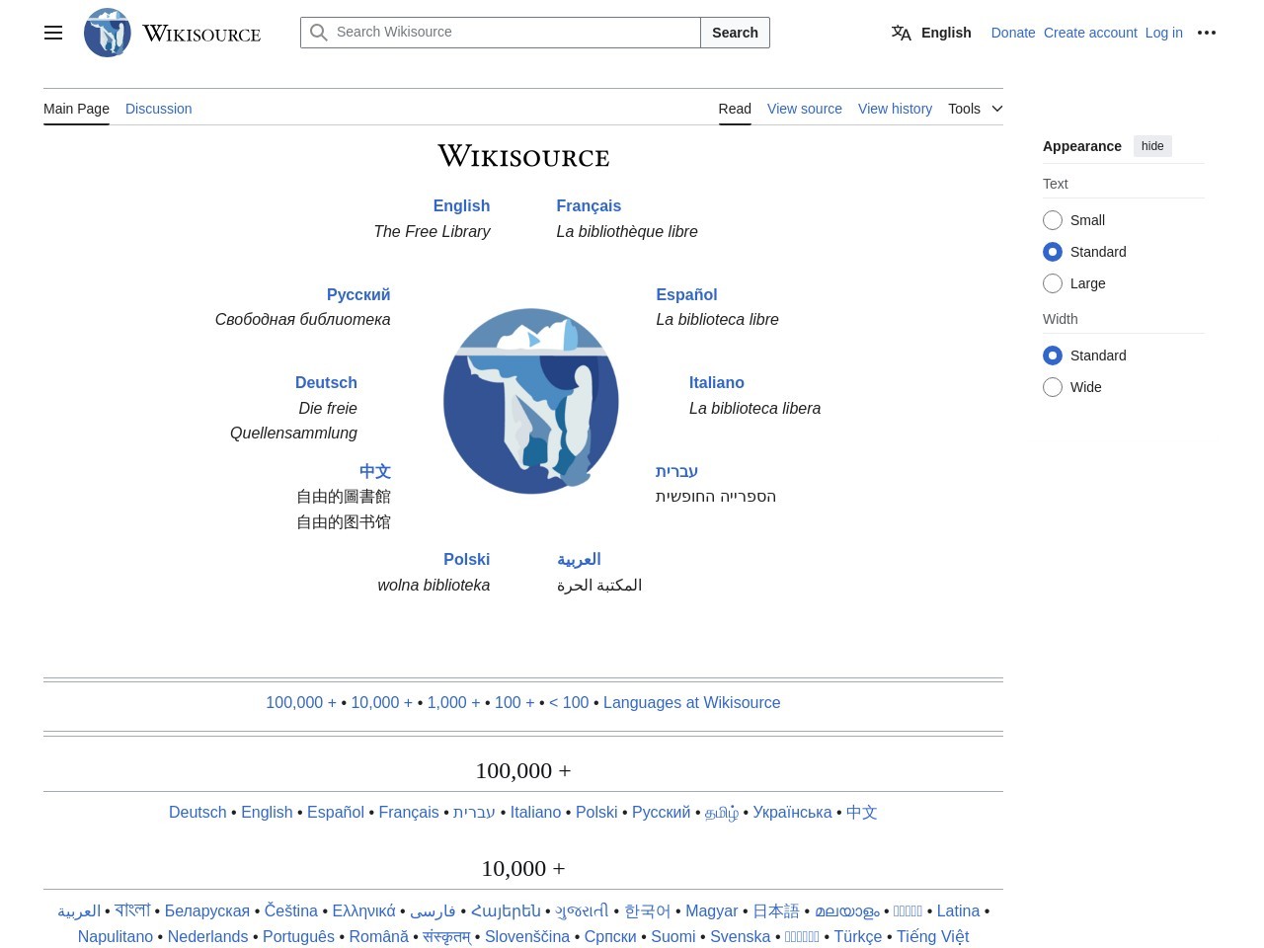Screen dimensions: 1264x948
Task: Click Türkçe in 10,000+ list
Action: click(858, 936)
